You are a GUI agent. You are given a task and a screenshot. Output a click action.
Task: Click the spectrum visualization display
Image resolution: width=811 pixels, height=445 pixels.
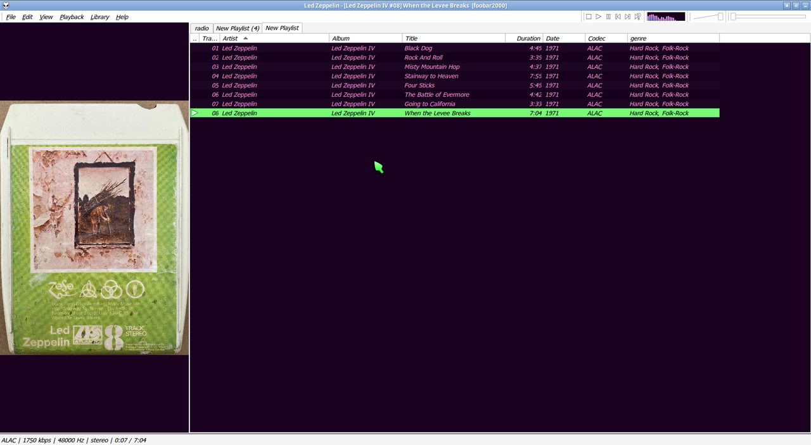tap(666, 17)
